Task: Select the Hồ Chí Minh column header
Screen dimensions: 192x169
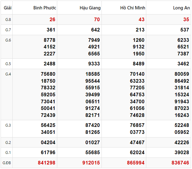Action: pos(133,8)
